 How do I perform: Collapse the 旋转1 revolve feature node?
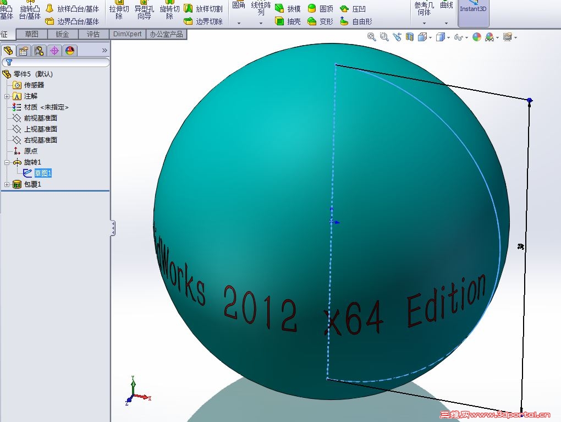coord(7,162)
